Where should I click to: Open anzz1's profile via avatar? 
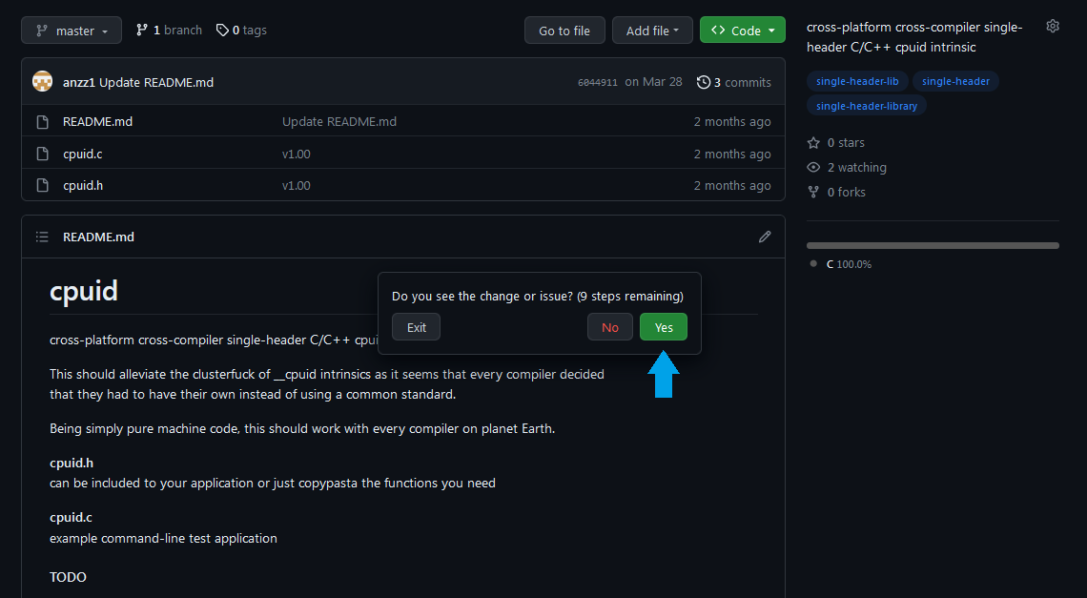(x=42, y=81)
